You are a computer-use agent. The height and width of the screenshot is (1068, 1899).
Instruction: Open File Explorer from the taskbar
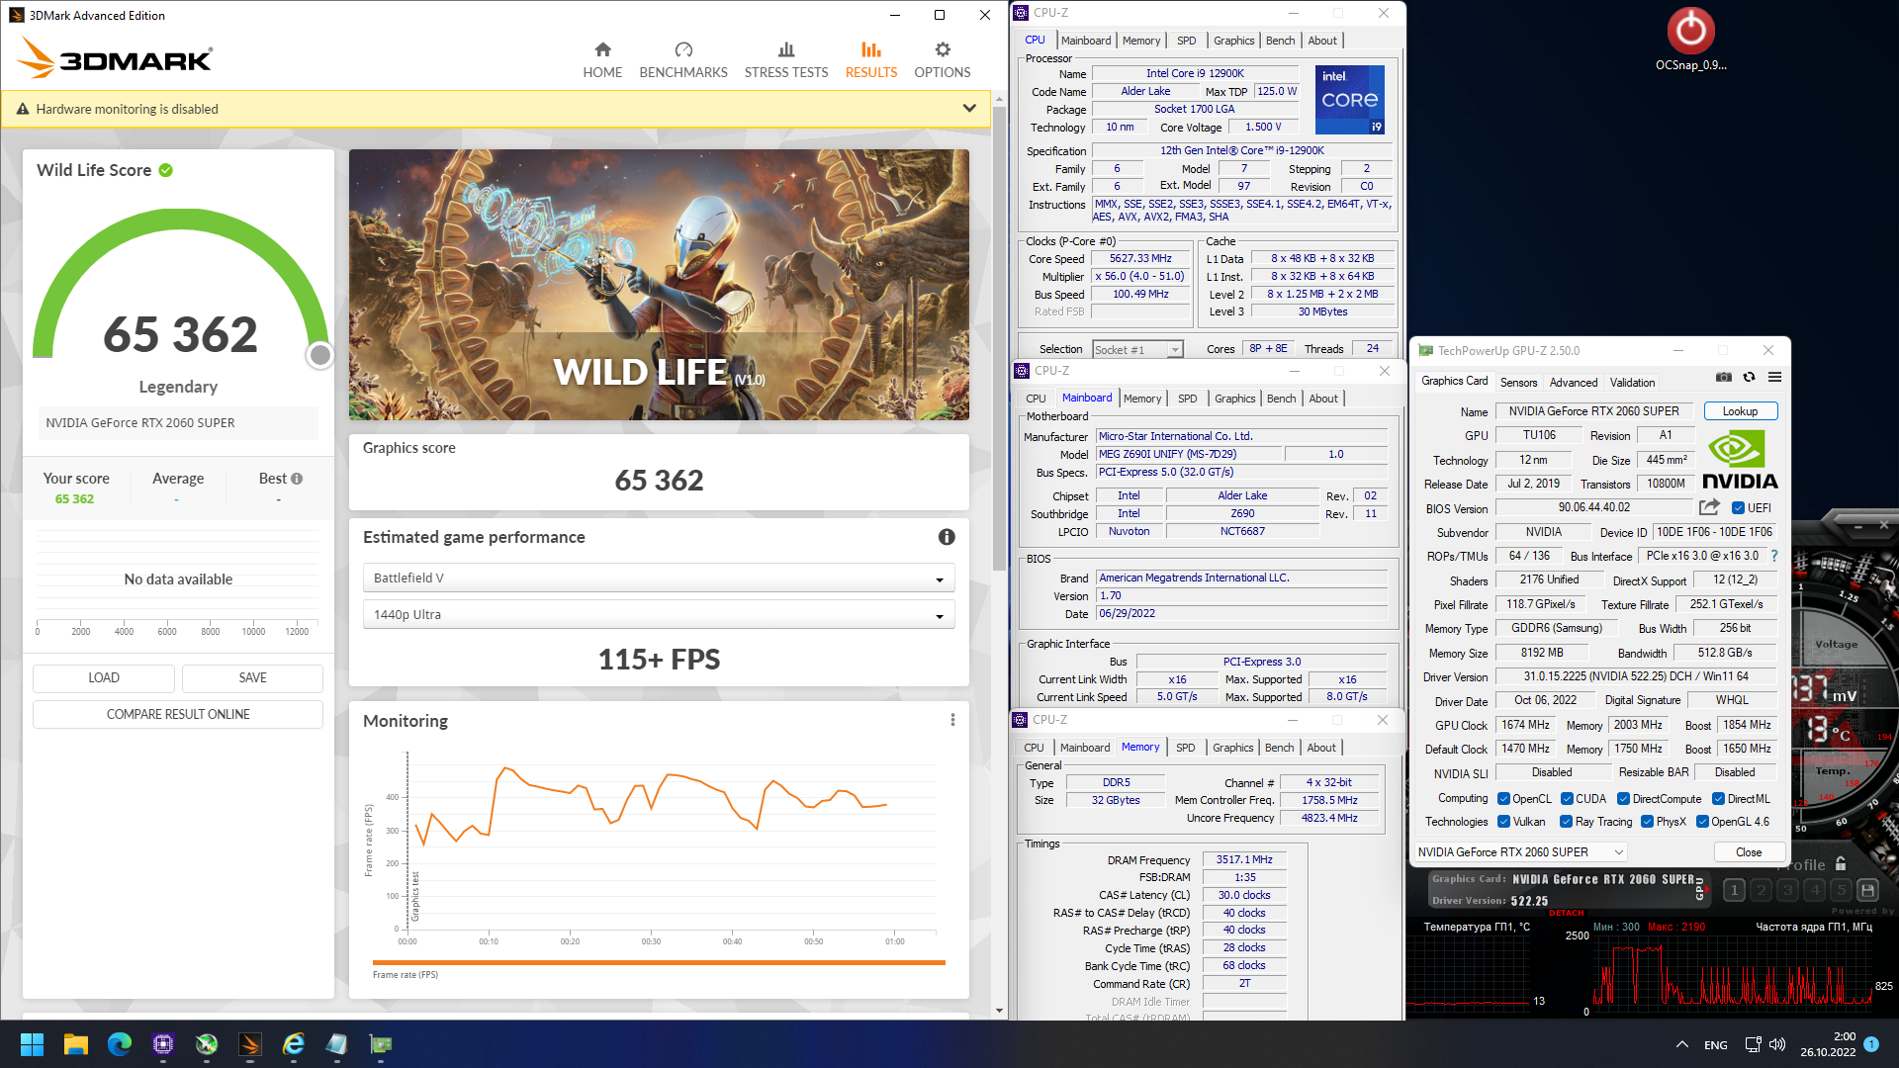click(76, 1044)
